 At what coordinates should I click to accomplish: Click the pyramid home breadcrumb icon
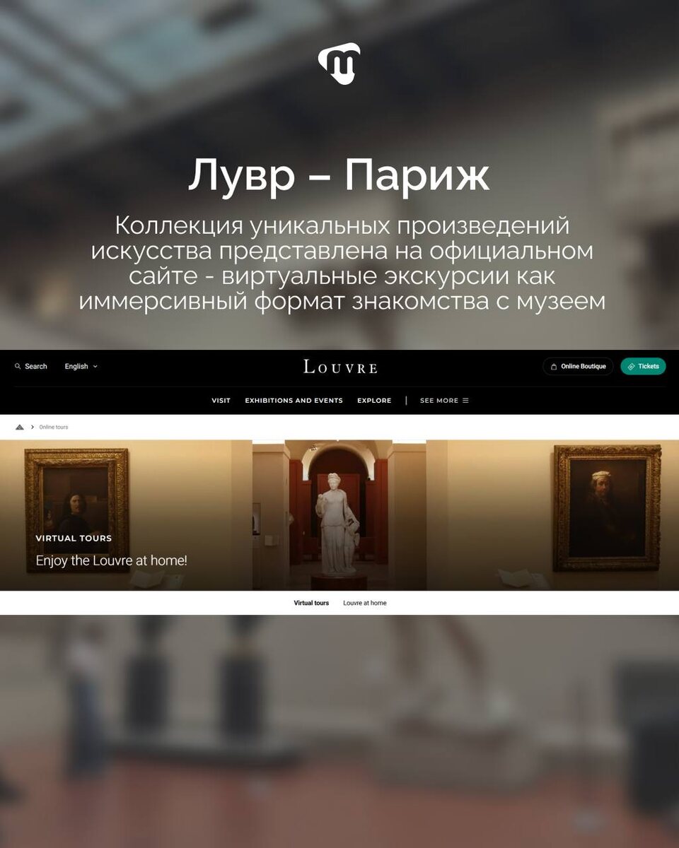(x=20, y=427)
